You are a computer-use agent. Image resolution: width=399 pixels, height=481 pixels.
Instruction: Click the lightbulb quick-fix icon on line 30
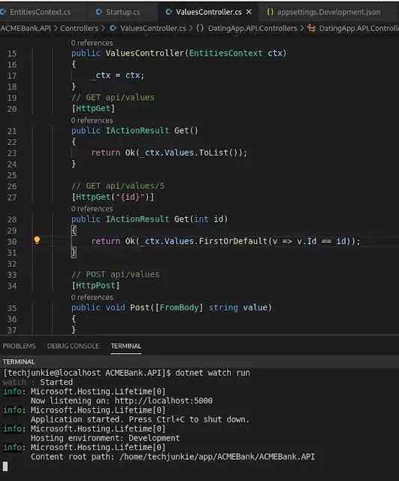coord(37,240)
